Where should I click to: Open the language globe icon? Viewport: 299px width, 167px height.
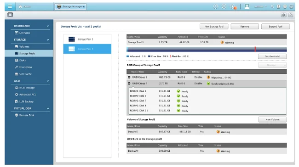click(285, 6)
